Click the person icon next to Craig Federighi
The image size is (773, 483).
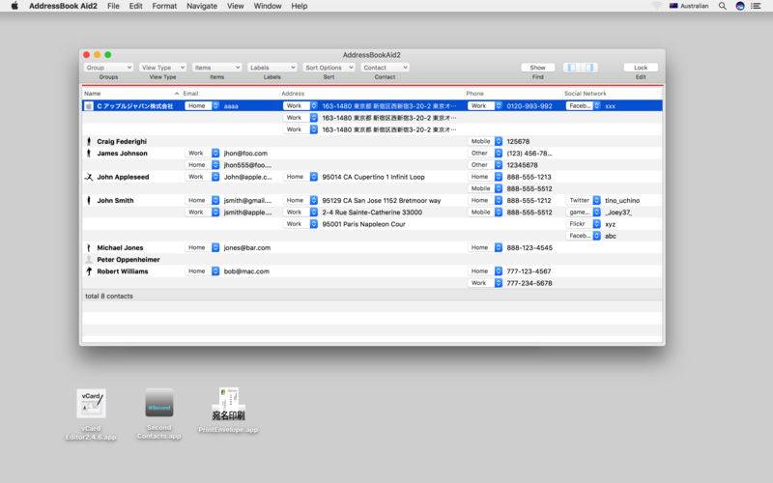click(89, 141)
